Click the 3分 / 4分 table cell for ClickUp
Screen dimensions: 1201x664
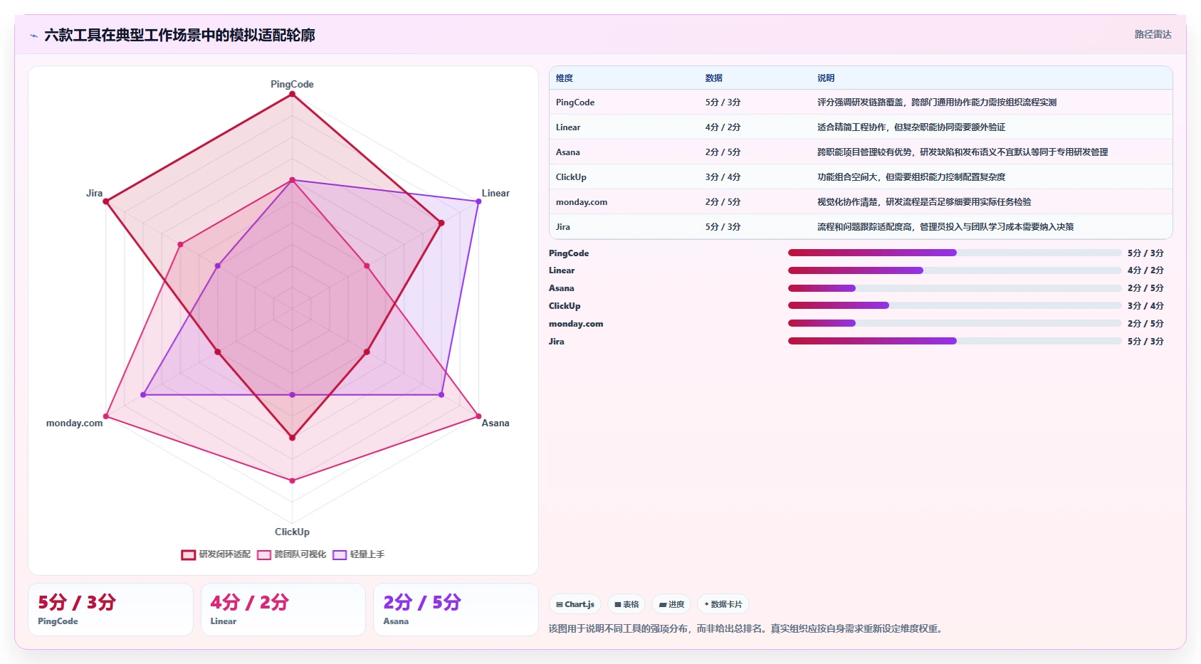point(723,177)
